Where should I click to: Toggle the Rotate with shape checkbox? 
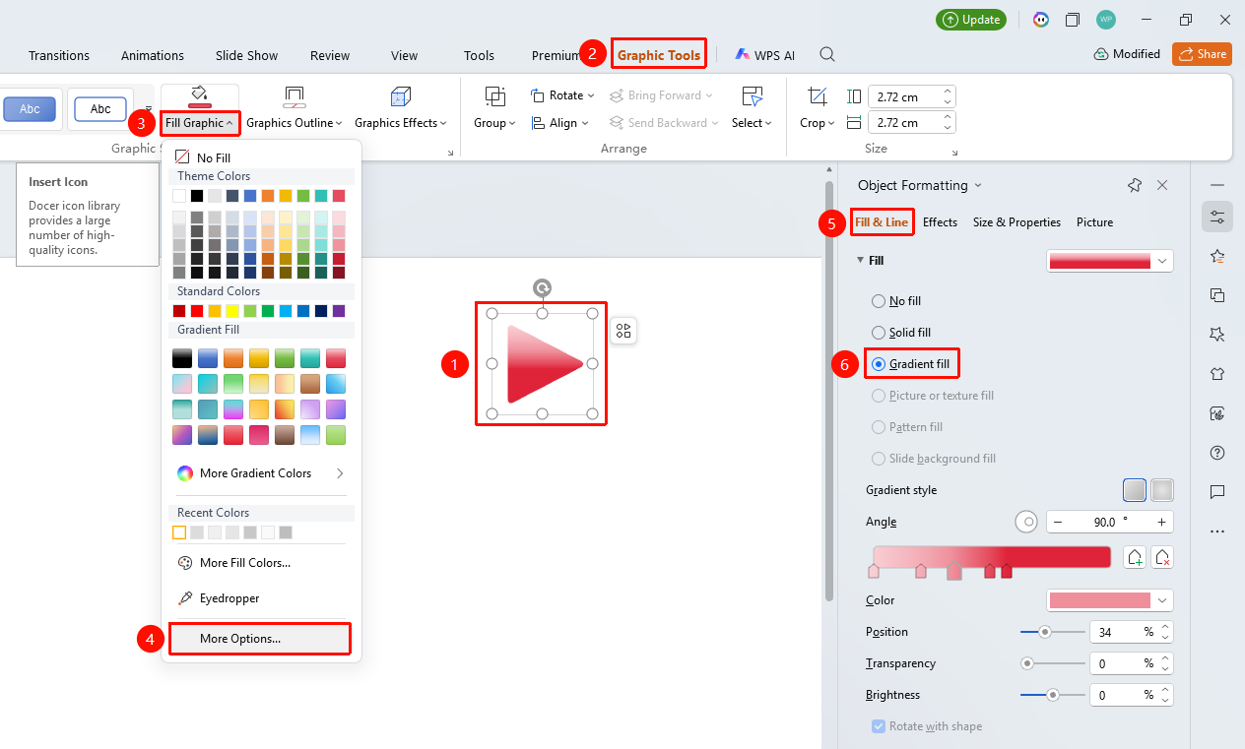[x=879, y=726]
